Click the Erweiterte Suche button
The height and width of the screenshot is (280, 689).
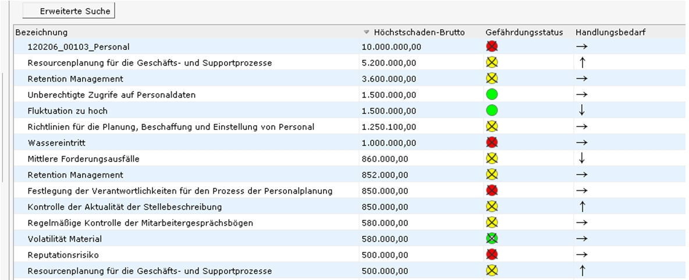69,11
